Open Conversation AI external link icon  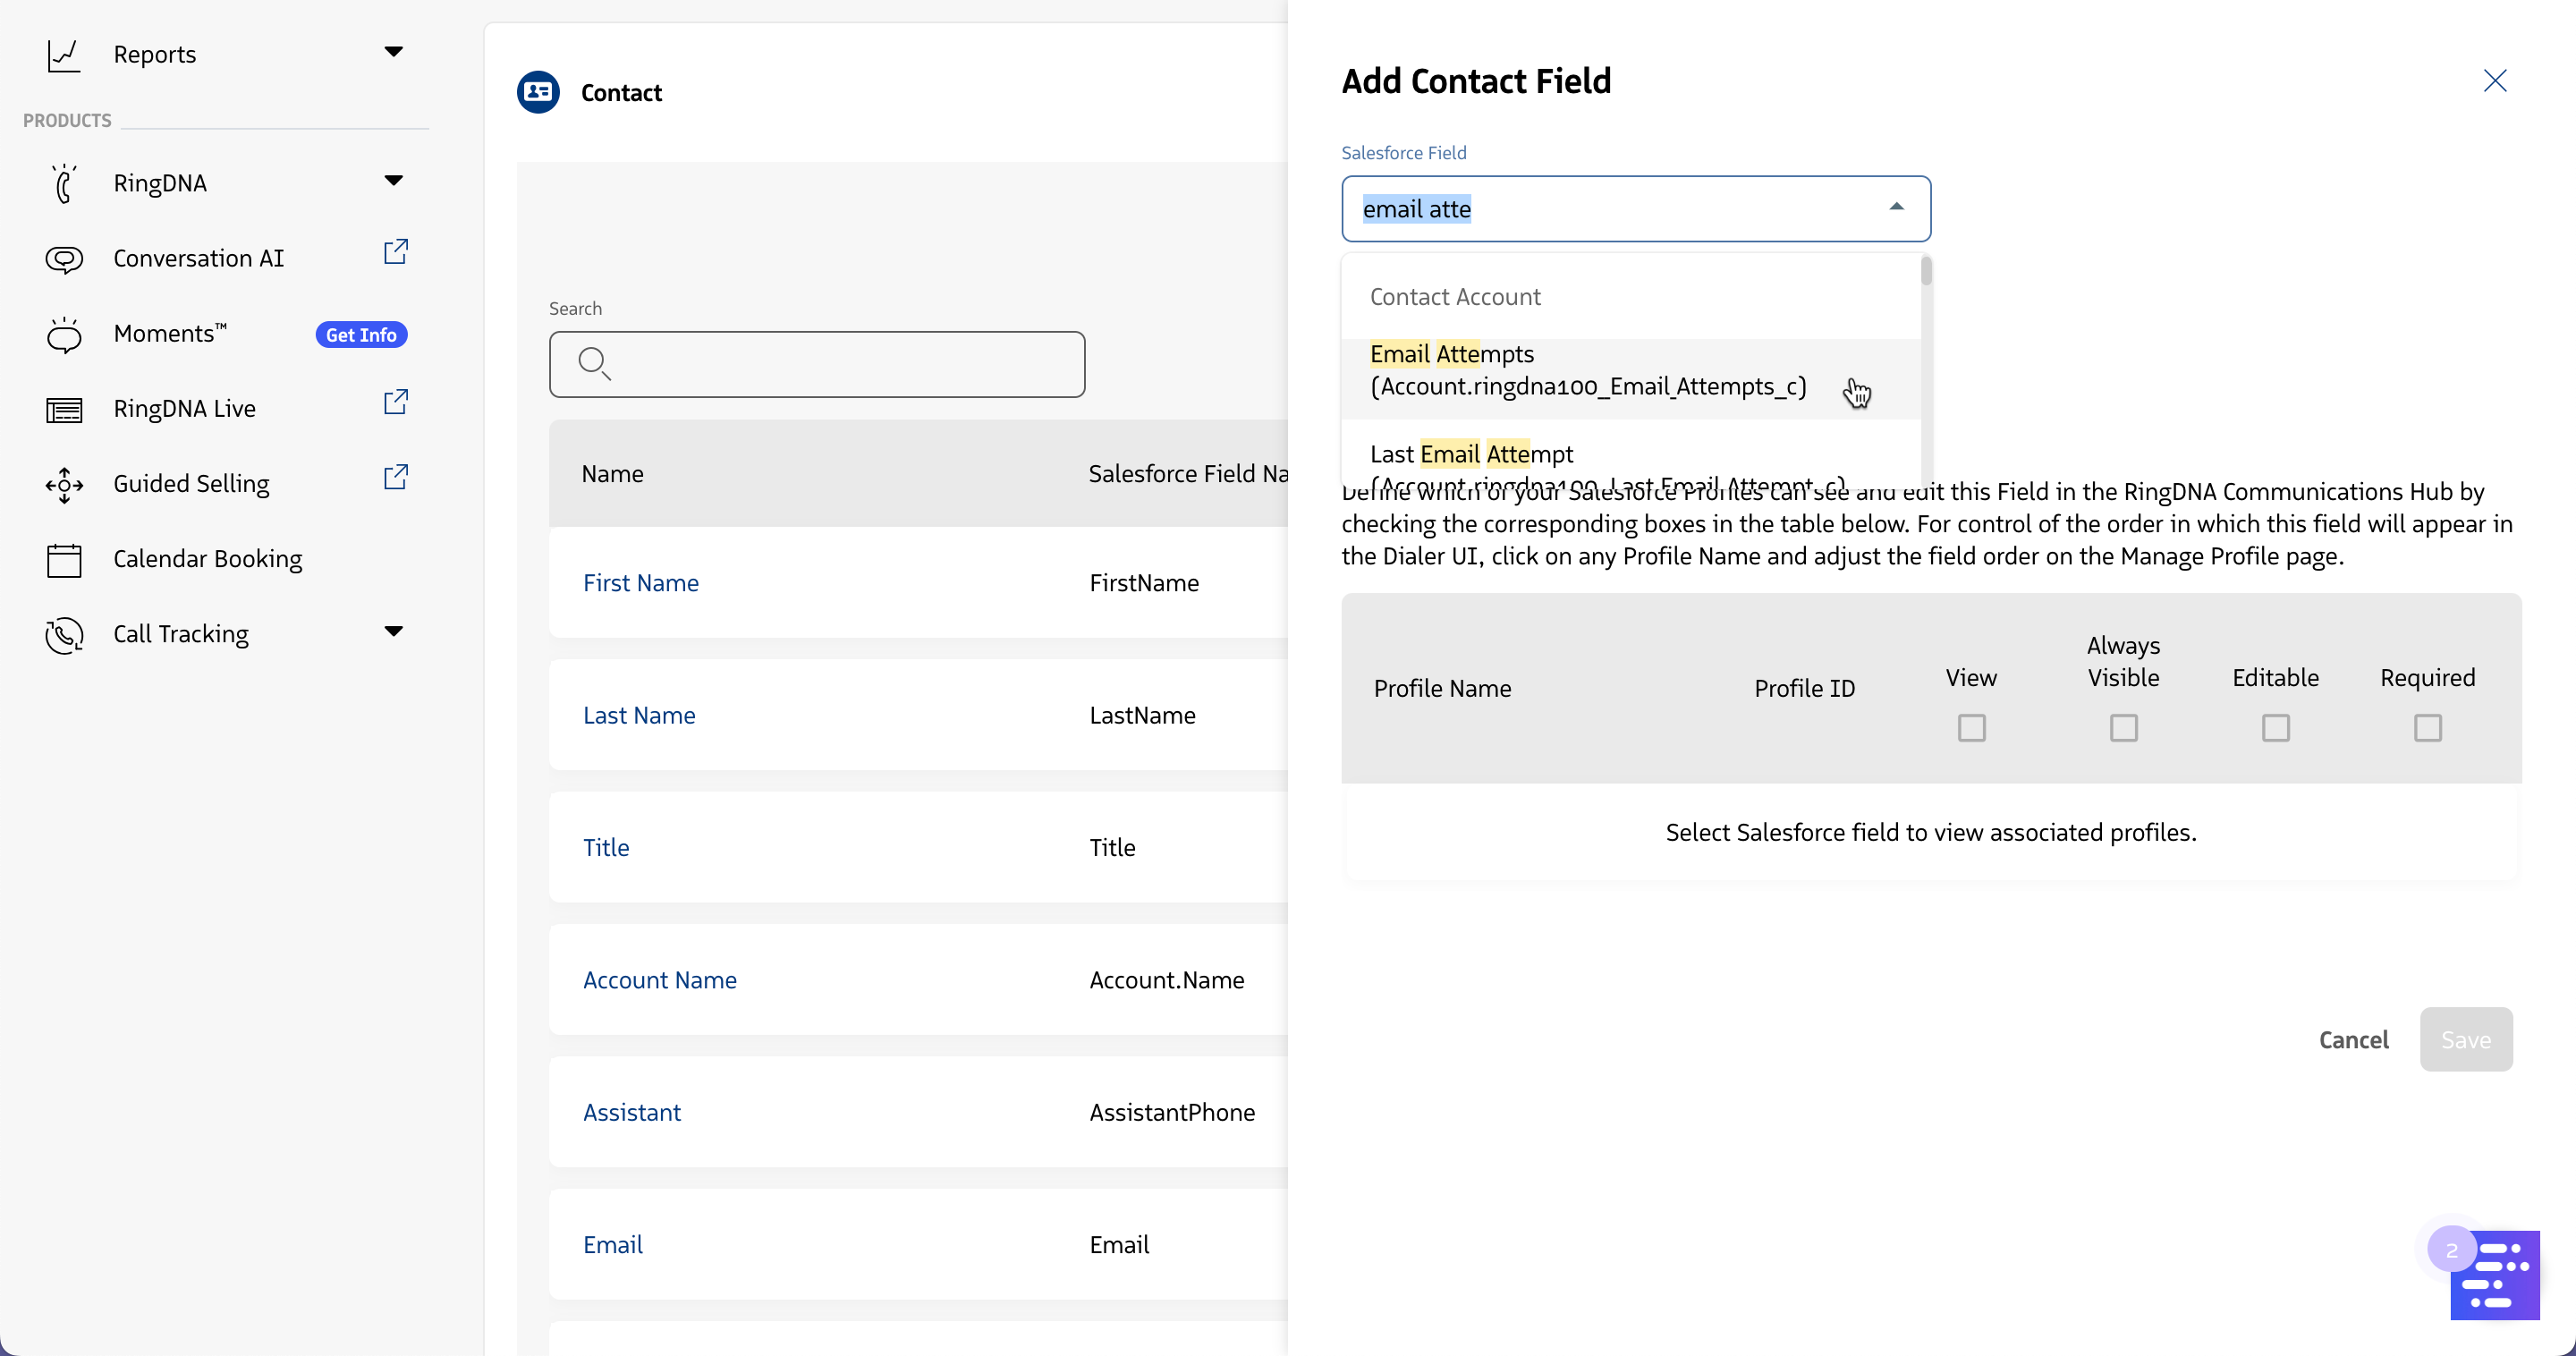[x=396, y=252]
